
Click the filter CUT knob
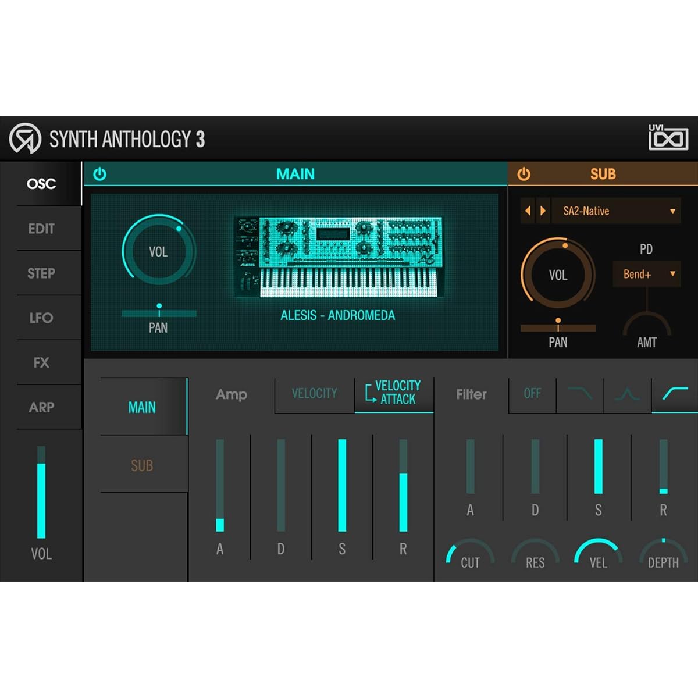pyautogui.click(x=470, y=555)
